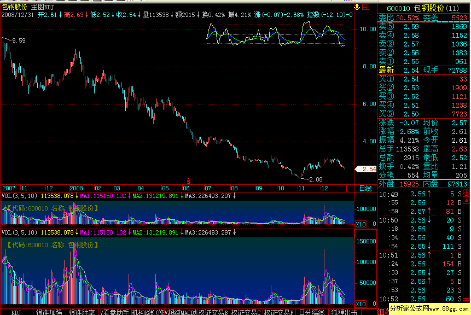This screenshot has width=471, height=315.
Task: Click the 卖④ ask row at 2.58
Action: click(x=423, y=36)
